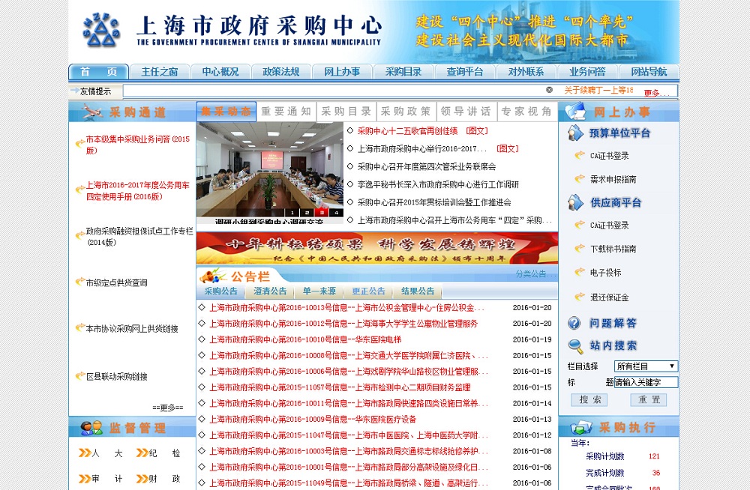
Task: Click the question mark icon for 问题解答
Action: tap(574, 323)
